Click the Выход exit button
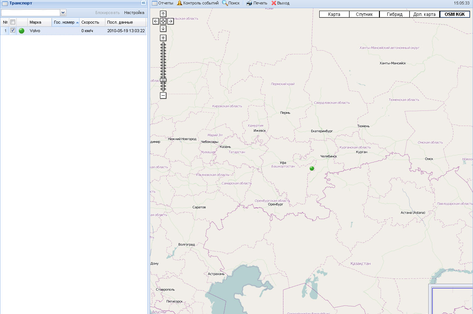 pos(280,3)
